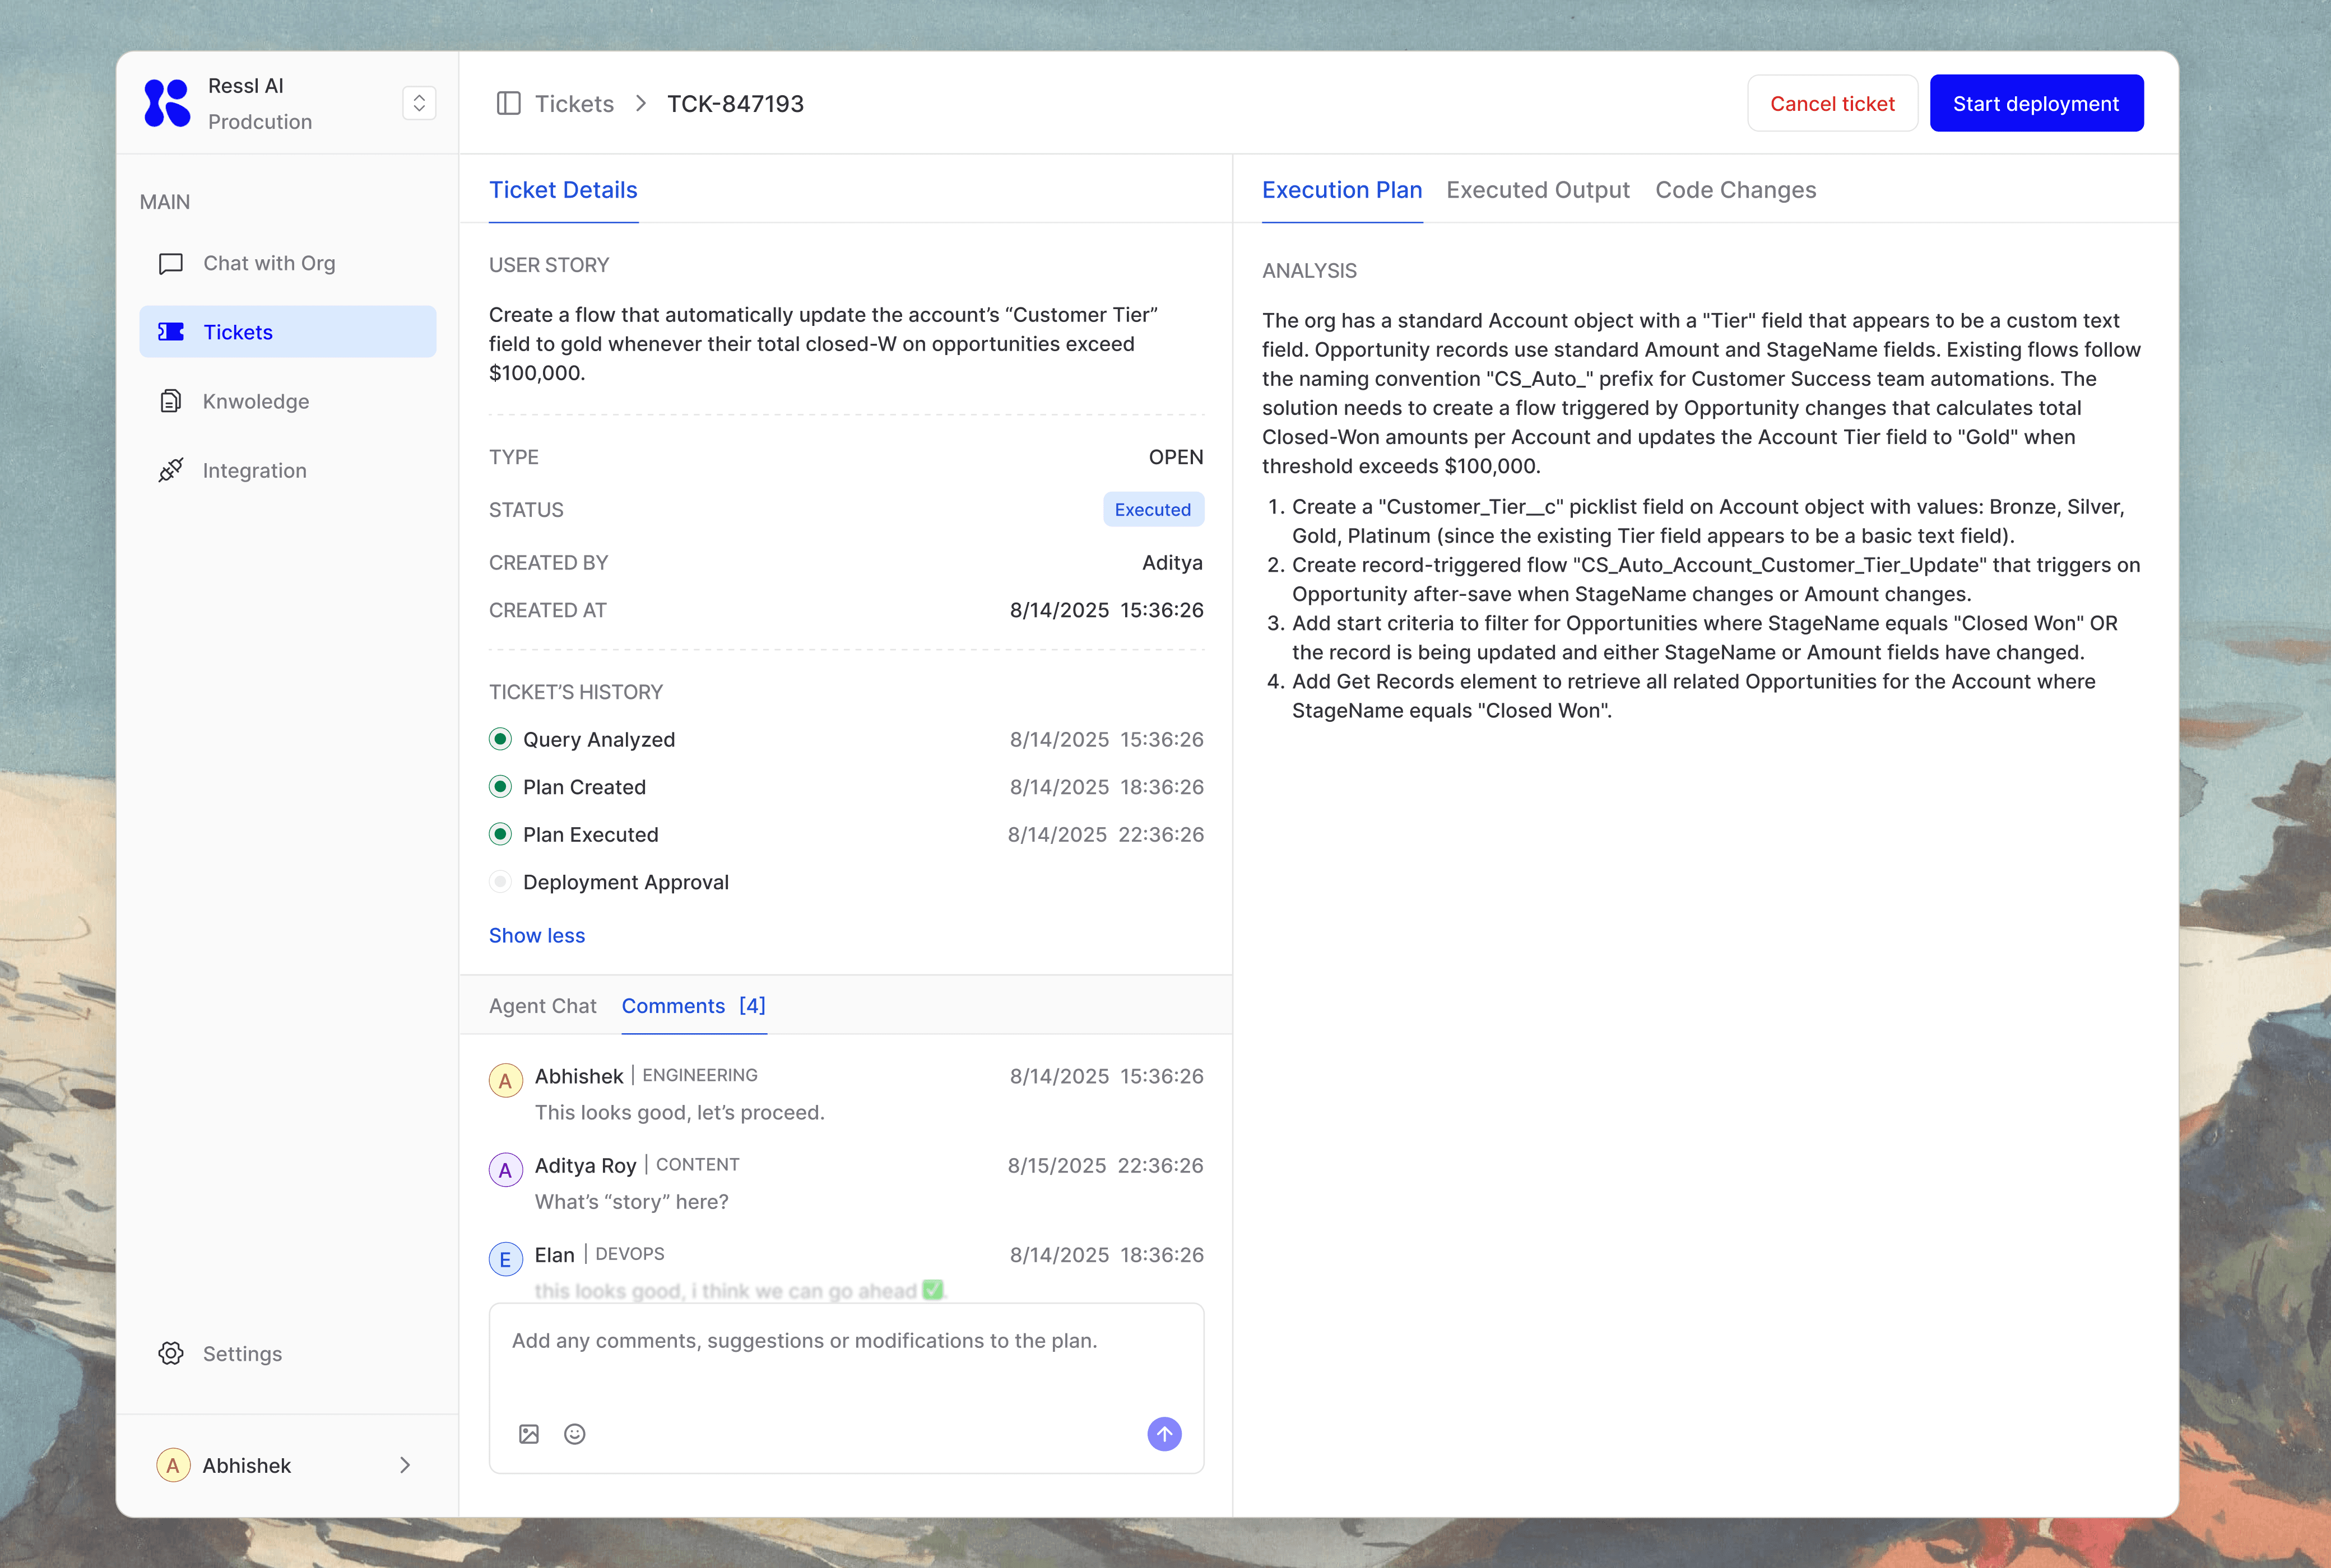Open Integration page via plug icon
Viewport: 2331px width, 1568px height.
click(x=171, y=470)
